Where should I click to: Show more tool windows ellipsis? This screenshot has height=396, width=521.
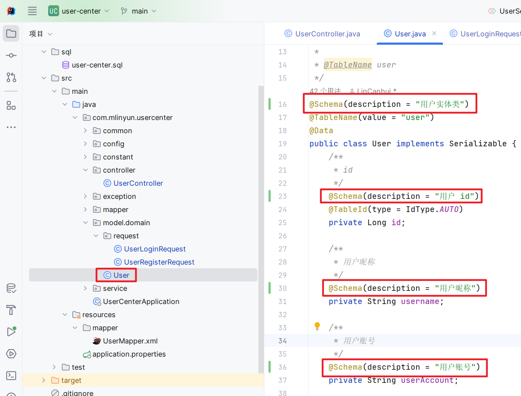(11, 127)
